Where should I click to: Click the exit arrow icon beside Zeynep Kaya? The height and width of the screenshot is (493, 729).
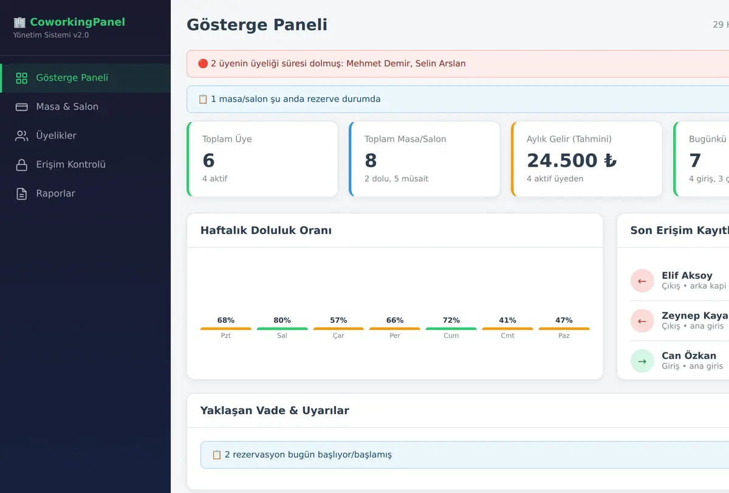coord(642,321)
